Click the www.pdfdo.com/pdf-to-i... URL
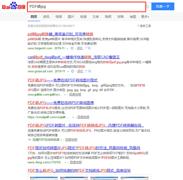This screenshot has height=180, width=183. (45, 95)
